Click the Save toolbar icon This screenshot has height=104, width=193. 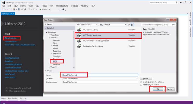point(22,9)
